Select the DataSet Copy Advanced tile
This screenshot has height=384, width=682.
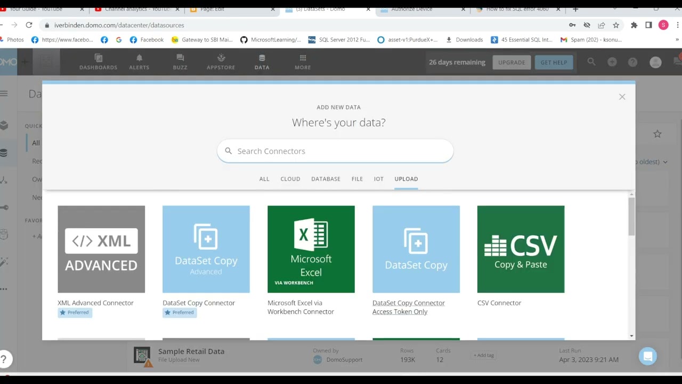tap(206, 249)
